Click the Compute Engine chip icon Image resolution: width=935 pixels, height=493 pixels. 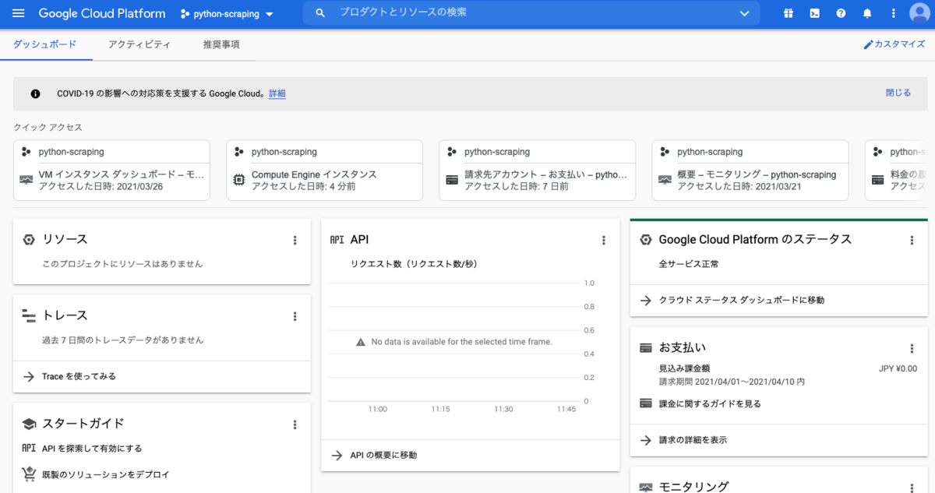pos(239,180)
